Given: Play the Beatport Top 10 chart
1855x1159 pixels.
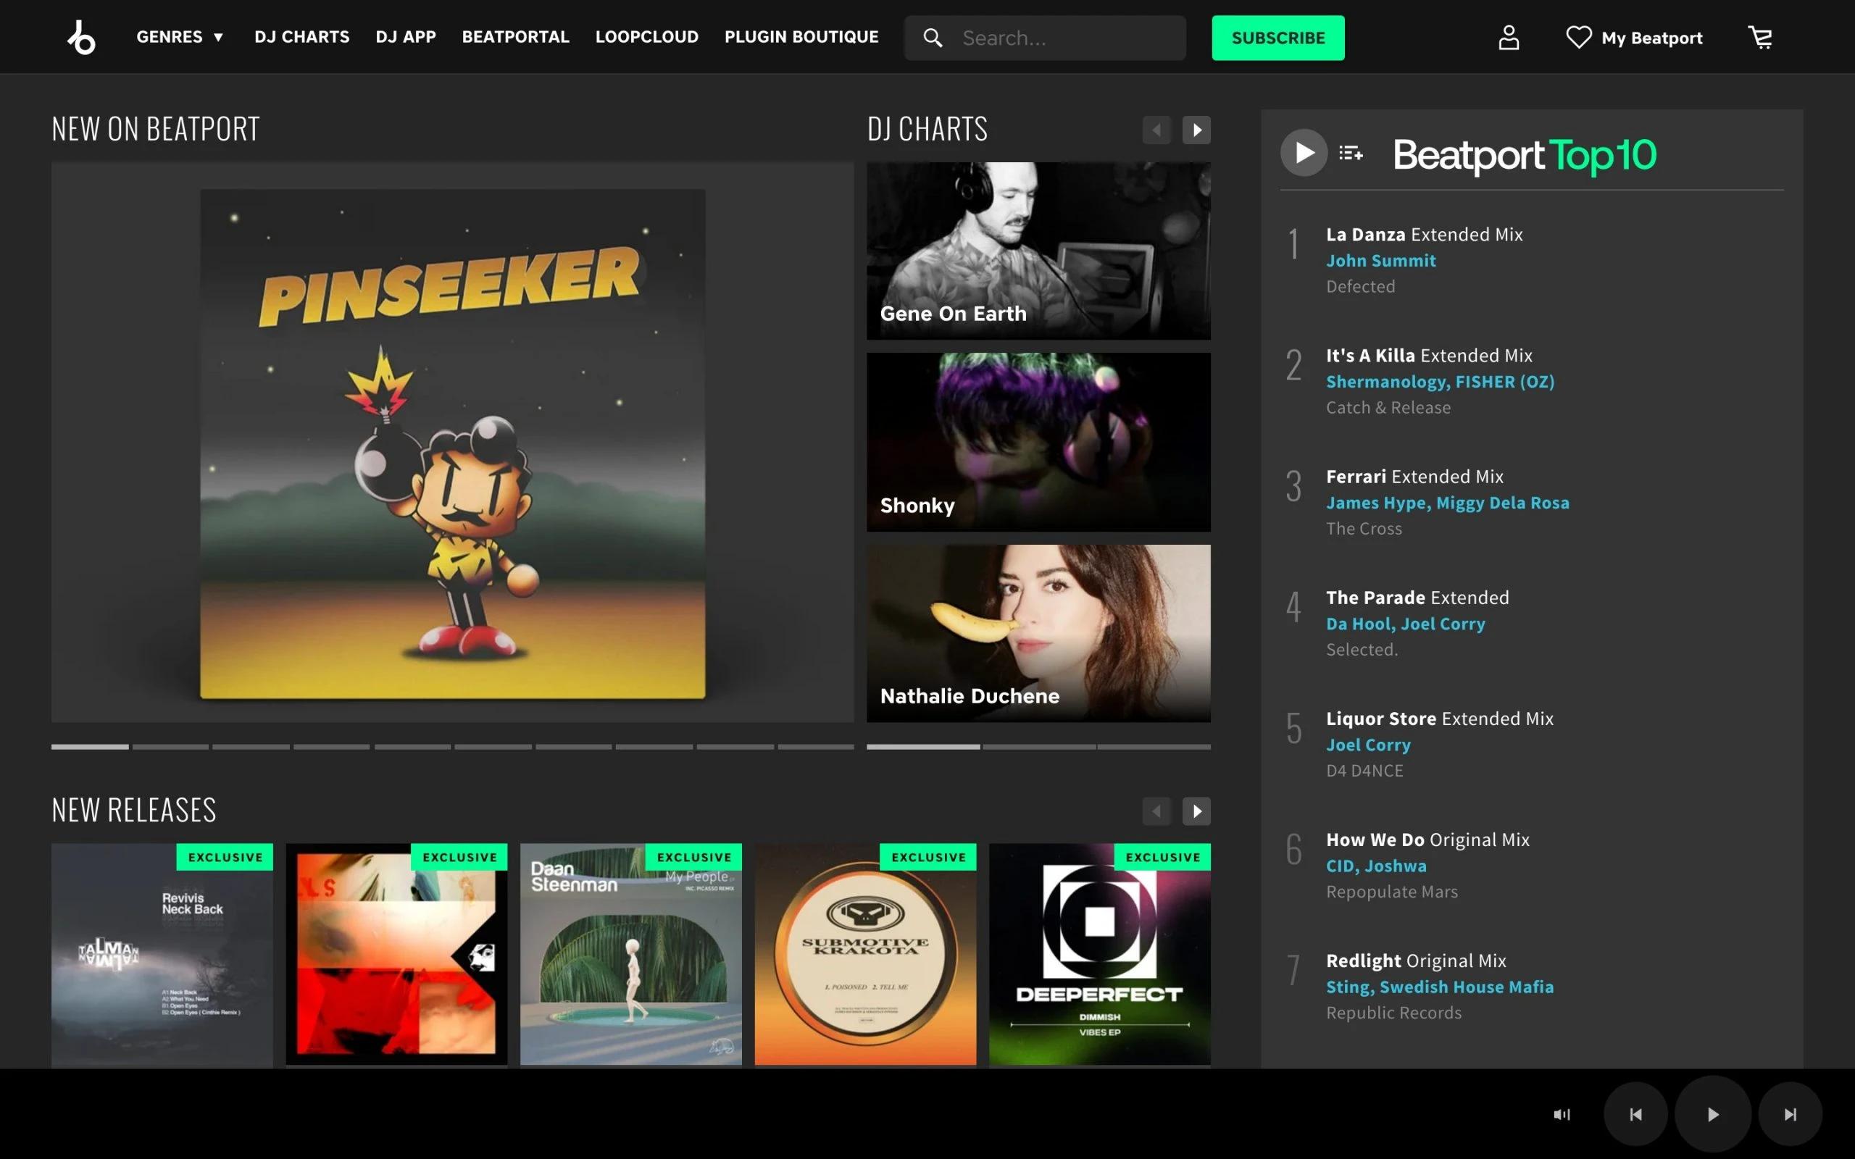Looking at the screenshot, I should 1303,154.
